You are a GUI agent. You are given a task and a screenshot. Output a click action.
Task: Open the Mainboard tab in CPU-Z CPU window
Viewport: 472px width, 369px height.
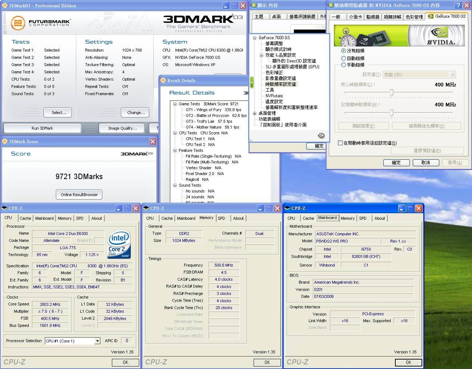[x=44, y=218]
